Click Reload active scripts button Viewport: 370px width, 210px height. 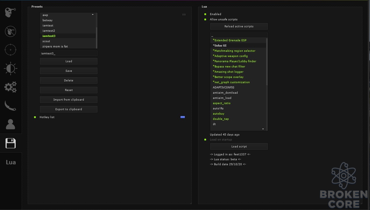tap(239, 26)
